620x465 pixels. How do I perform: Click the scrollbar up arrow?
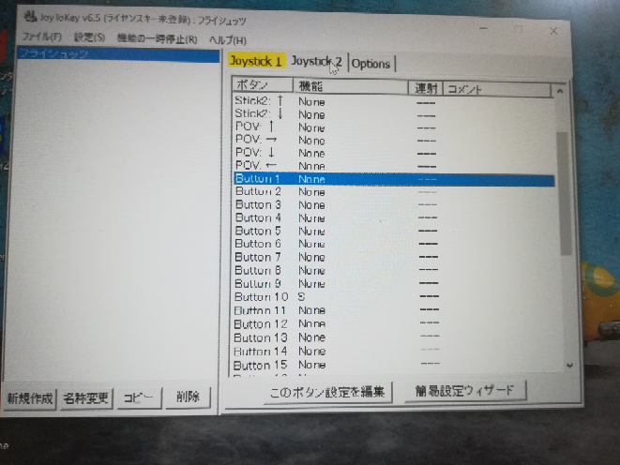[x=560, y=91]
